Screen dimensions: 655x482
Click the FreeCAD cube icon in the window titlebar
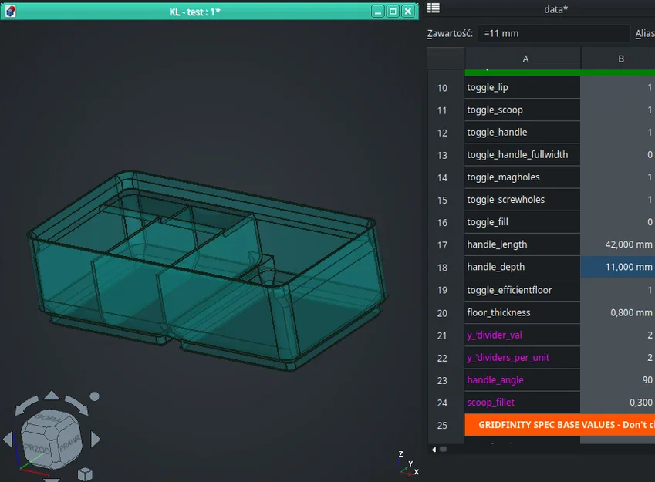(10, 11)
